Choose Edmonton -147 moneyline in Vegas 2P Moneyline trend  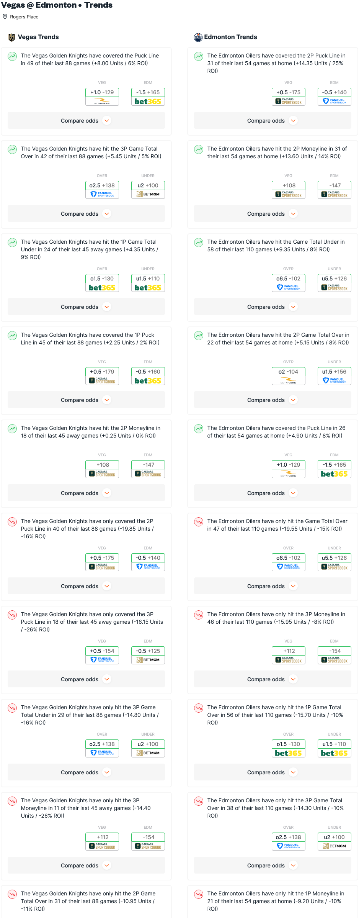[148, 465]
